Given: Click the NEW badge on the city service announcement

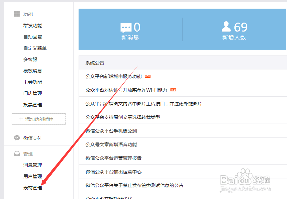Looking at the screenshot, I should tap(147, 76).
